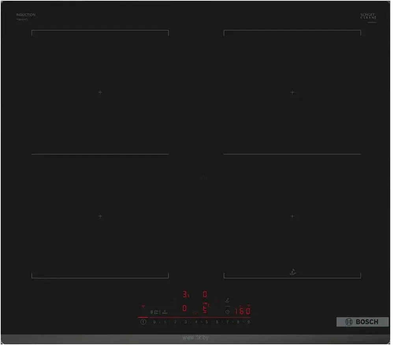Select power level 0 on the touch strip
394x345 pixels.
154,323
